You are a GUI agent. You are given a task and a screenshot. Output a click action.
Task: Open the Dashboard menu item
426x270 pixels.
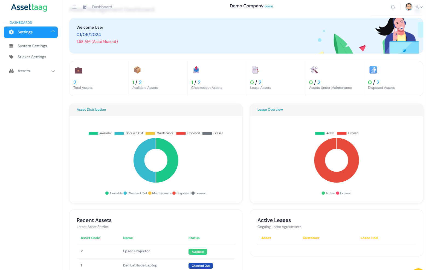(102, 7)
